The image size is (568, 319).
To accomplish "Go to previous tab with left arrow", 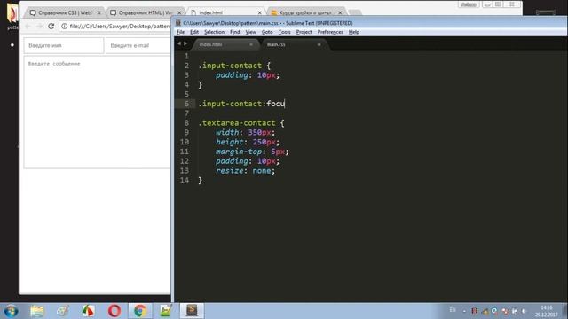I will coord(179,43).
